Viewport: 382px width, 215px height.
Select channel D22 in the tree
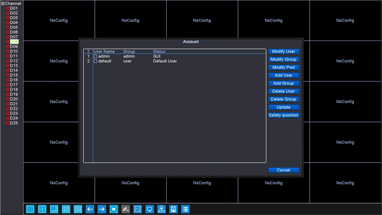pos(14,109)
